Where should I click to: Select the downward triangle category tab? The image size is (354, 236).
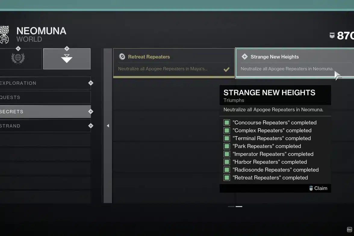pos(67,59)
